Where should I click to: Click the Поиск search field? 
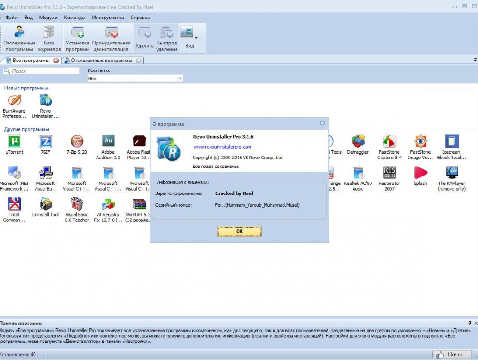(x=41, y=71)
